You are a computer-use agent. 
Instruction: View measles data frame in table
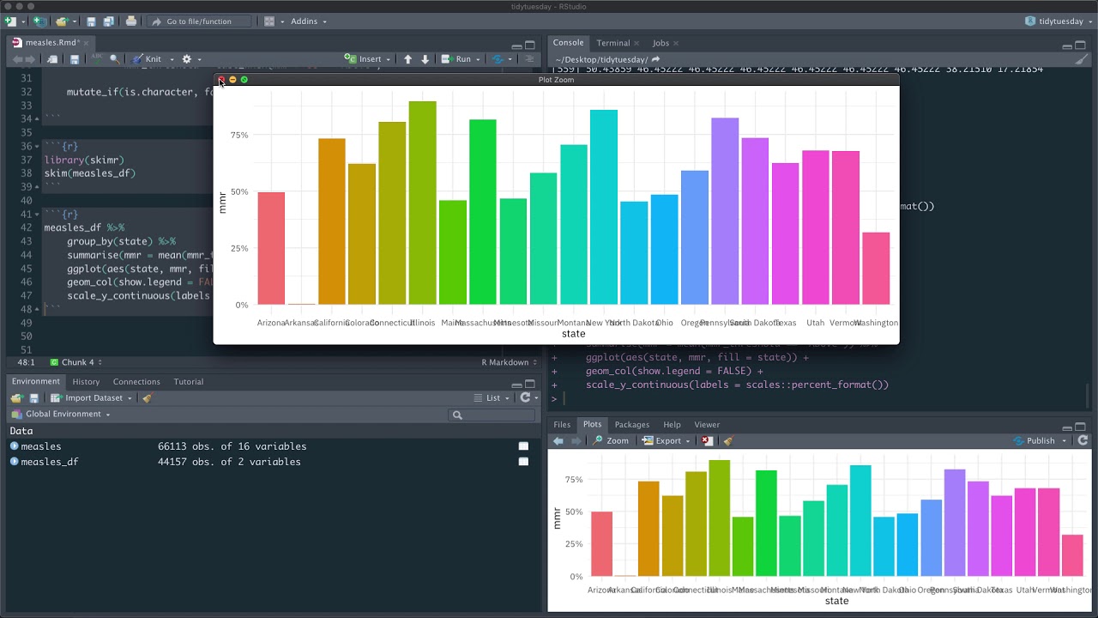point(523,446)
